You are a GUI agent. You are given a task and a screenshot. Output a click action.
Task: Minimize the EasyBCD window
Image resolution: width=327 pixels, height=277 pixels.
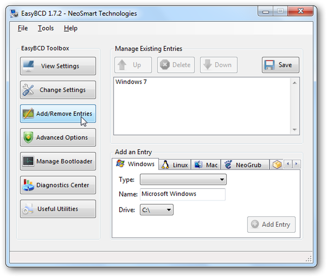[266, 11]
